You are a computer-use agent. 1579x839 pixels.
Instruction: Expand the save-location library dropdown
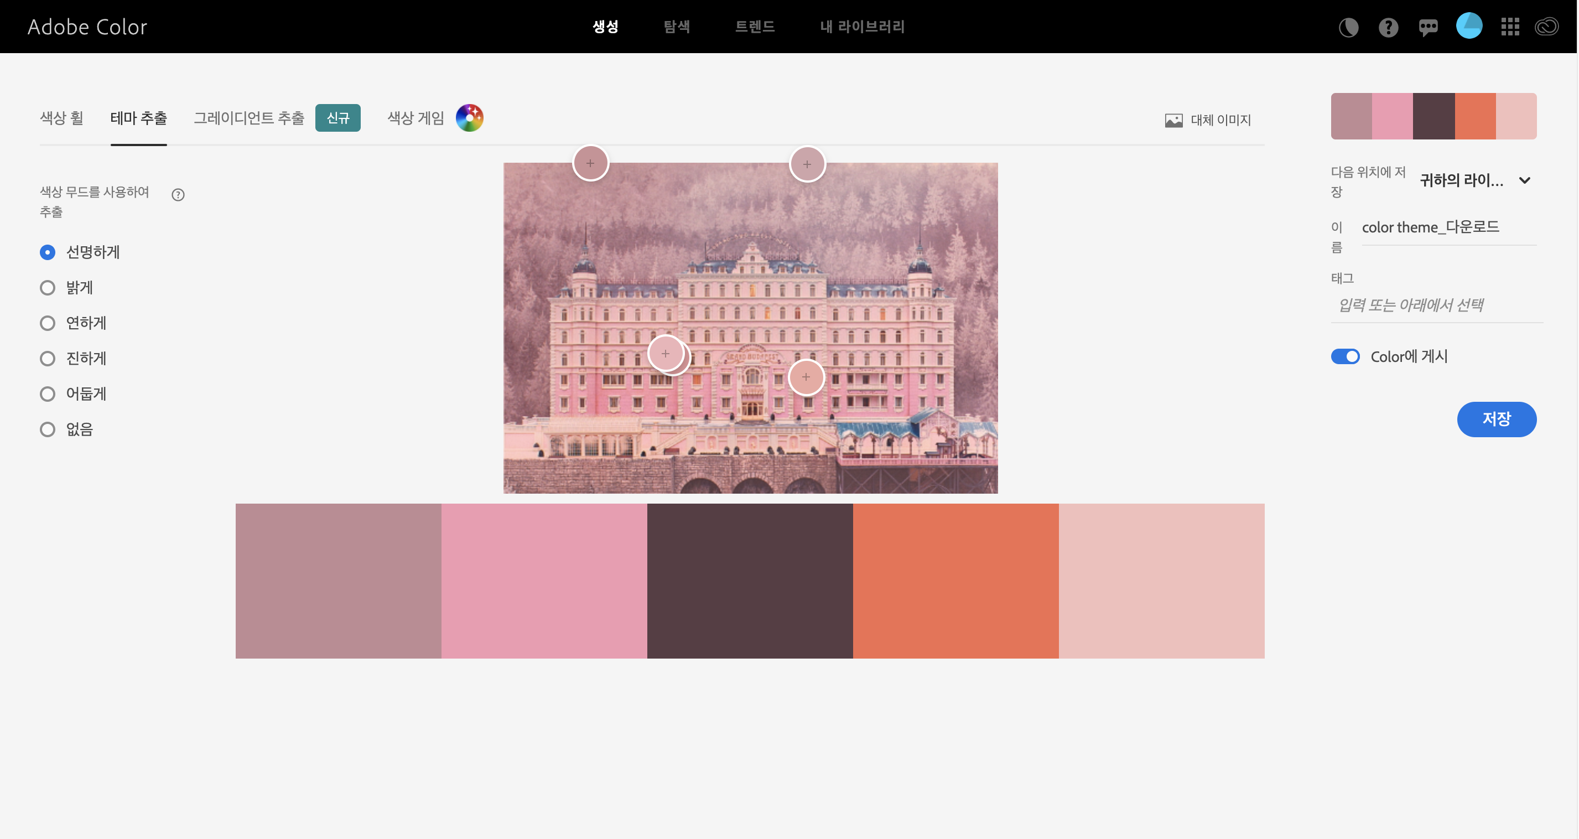pyautogui.click(x=1524, y=180)
